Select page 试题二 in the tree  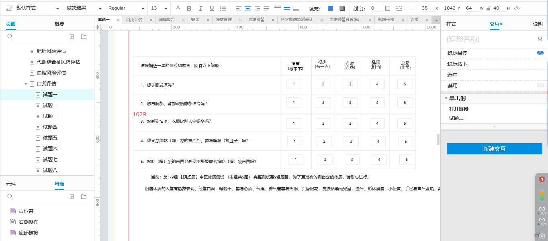(50, 105)
